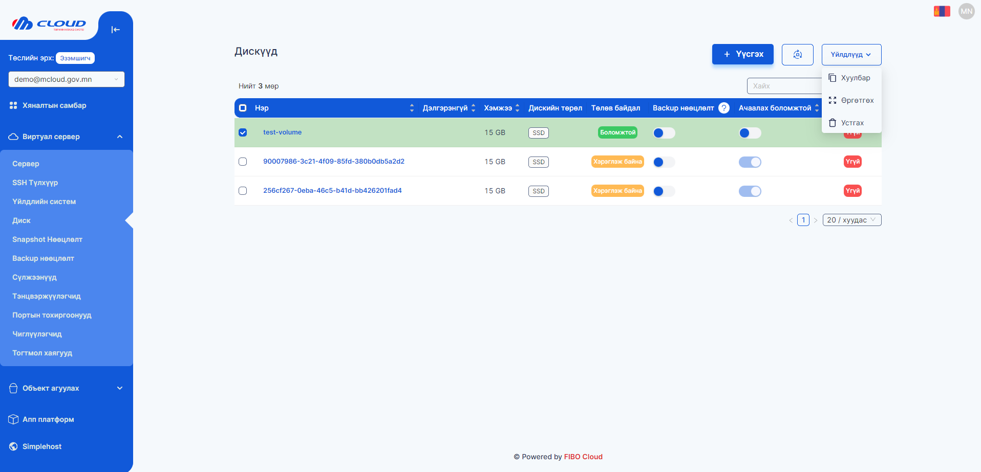Choose Хуулбар from the actions menu
The width and height of the screenshot is (981, 472).
coord(855,78)
